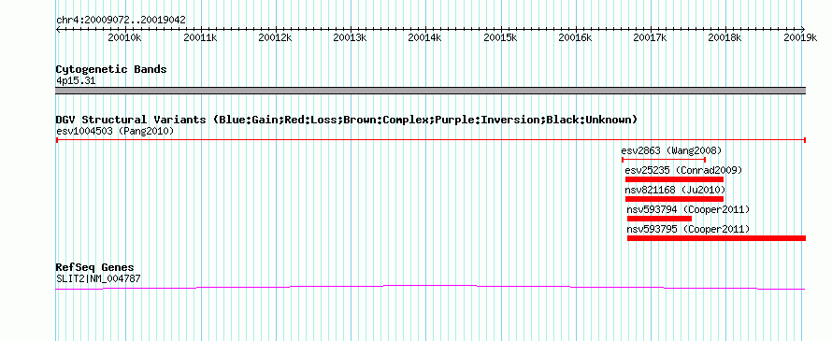Click the esv1004503 (Pang2010) label
Viewport: 832px width, 341px height.
tap(115, 131)
